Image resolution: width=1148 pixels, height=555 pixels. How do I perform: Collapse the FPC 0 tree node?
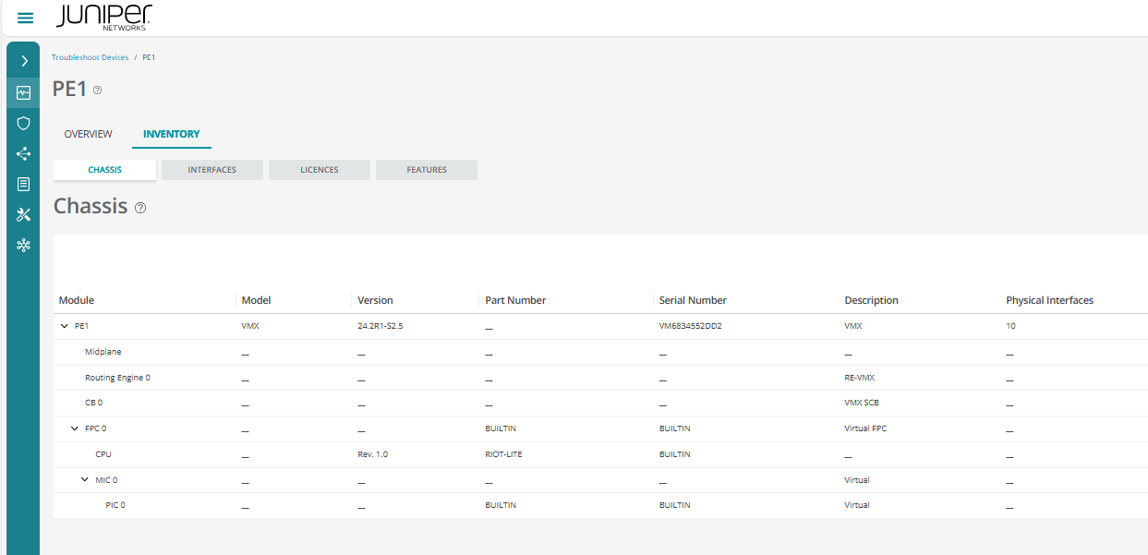coord(75,428)
